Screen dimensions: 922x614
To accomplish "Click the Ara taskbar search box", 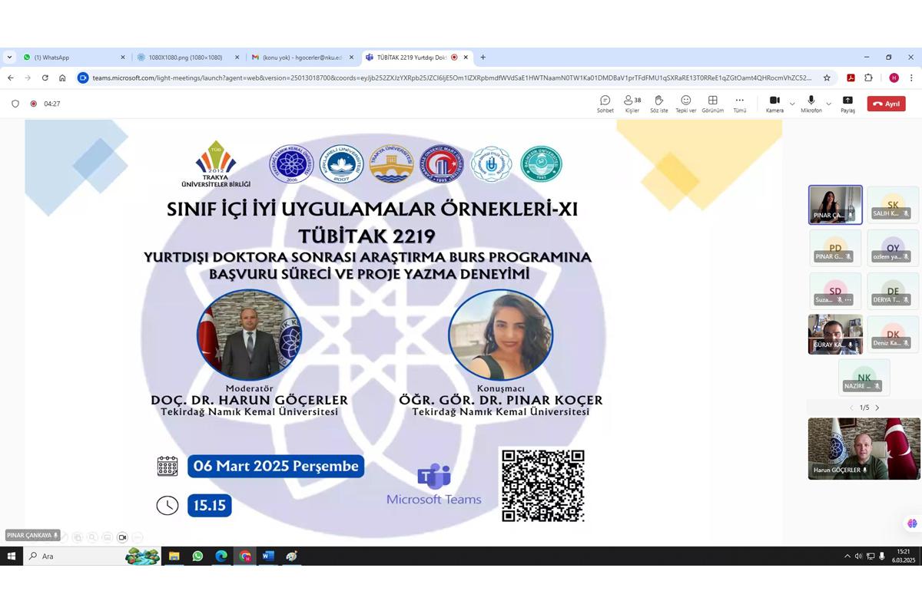I will (92, 556).
